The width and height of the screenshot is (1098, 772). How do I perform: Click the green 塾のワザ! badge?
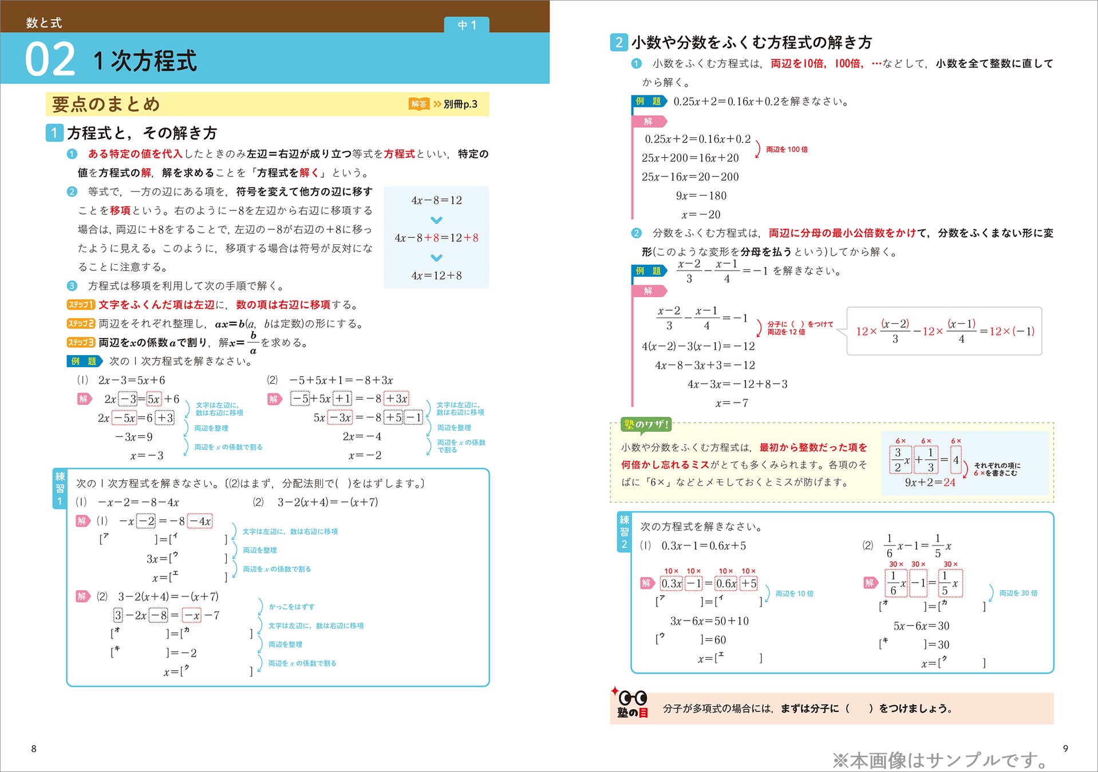click(x=646, y=424)
